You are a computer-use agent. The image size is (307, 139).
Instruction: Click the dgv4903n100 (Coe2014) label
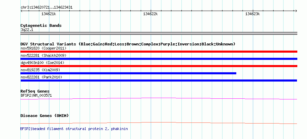(x=42, y=63)
